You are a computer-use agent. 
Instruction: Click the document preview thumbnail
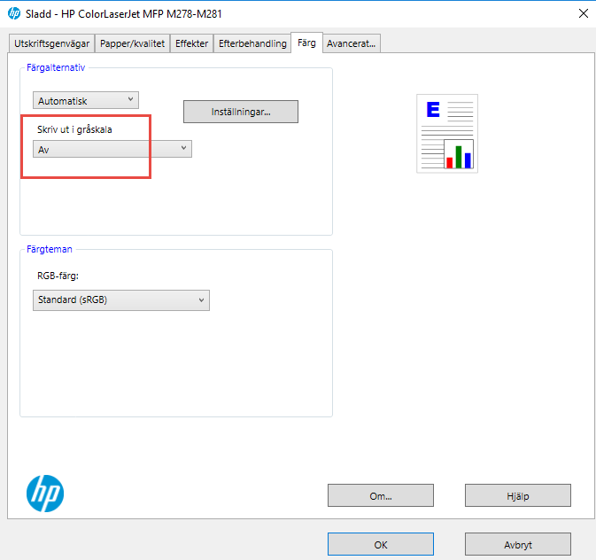[447, 134]
